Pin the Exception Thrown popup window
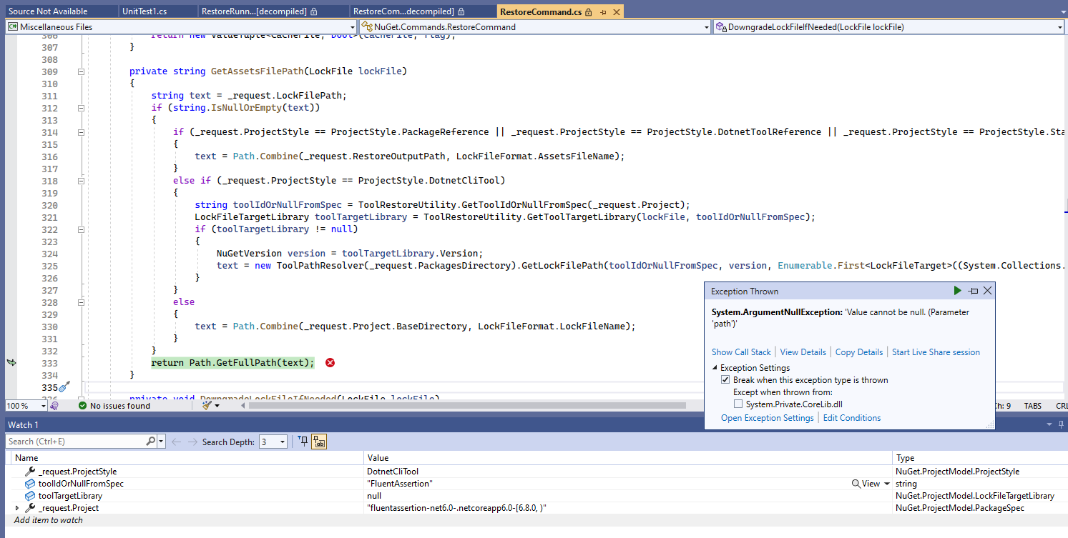This screenshot has width=1068, height=538. pos(973,291)
